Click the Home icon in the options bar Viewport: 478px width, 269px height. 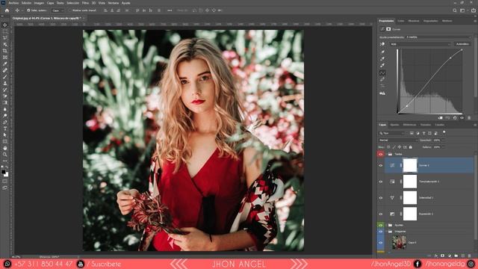pos(7,10)
